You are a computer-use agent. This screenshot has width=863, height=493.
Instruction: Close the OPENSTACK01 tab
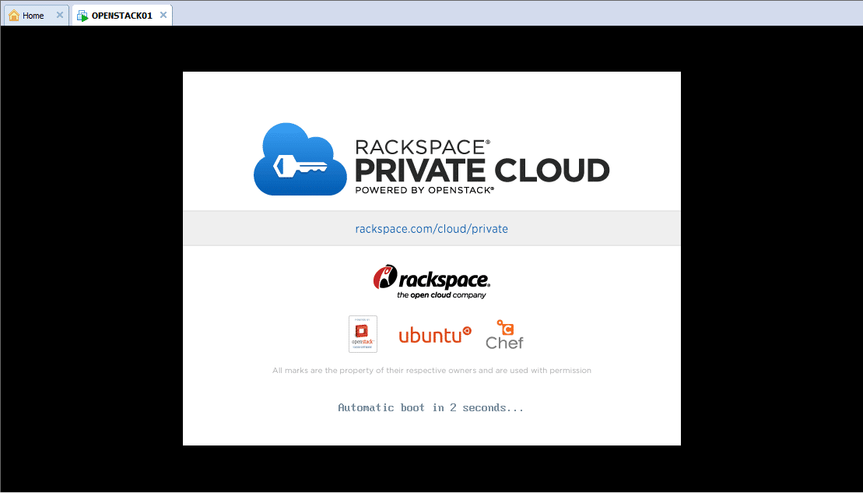click(163, 15)
